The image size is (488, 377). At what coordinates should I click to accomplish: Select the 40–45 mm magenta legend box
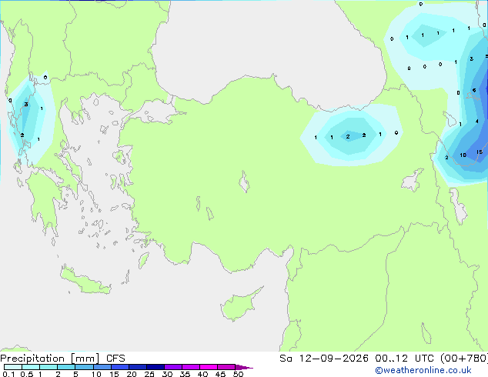pyautogui.click(x=209, y=367)
